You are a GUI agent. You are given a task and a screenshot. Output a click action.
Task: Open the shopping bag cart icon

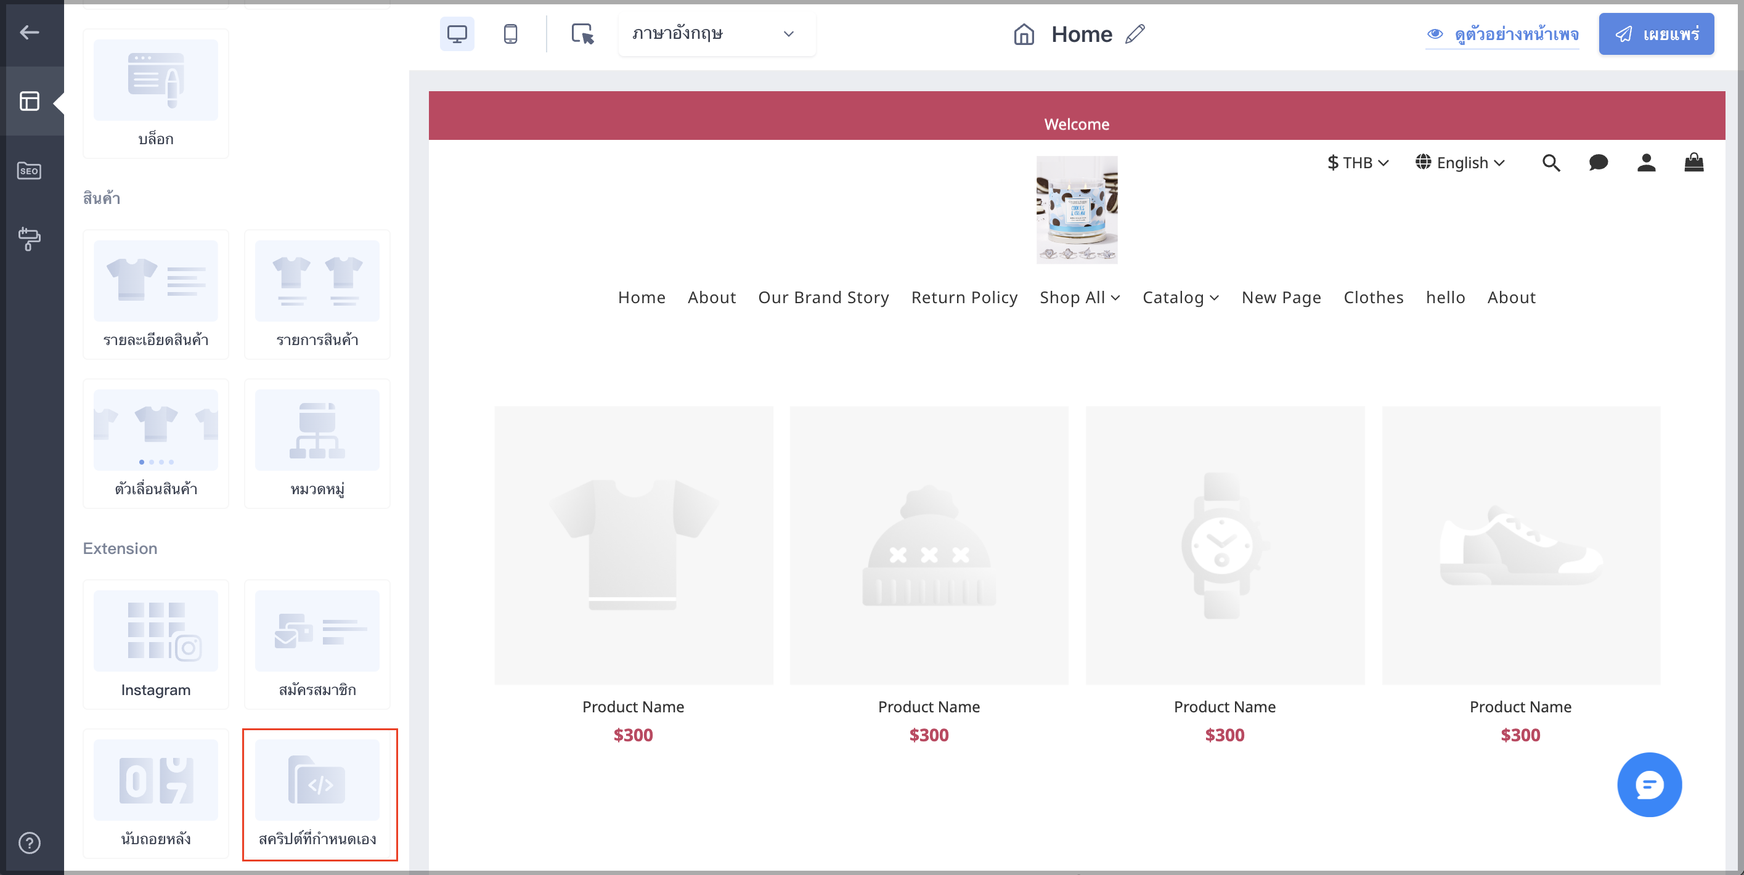[x=1694, y=163]
